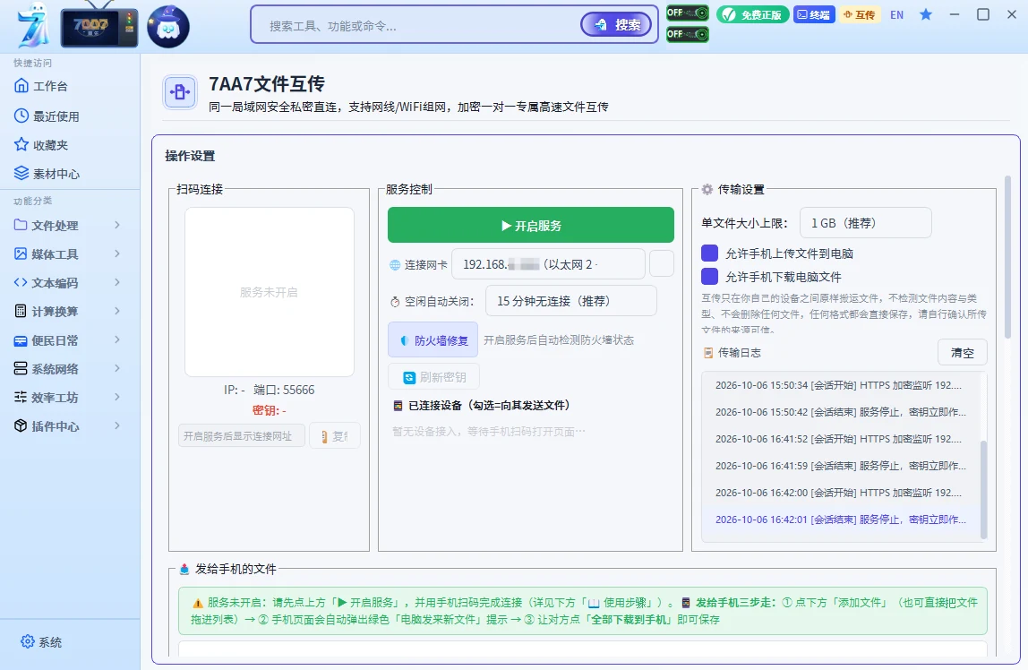This screenshot has height=670, width=1028.
Task: Click the 免费正版 badge
Action: pyautogui.click(x=752, y=14)
